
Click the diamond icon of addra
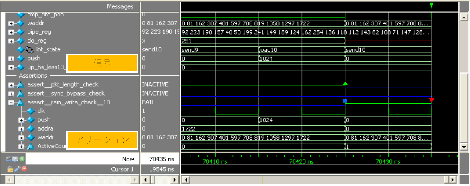click(x=31, y=129)
